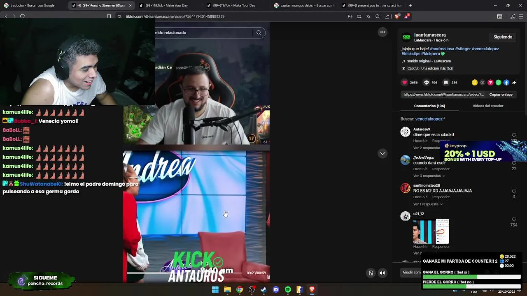Go to the next video arrow
Screen dimensions: 527x296
point(383,153)
